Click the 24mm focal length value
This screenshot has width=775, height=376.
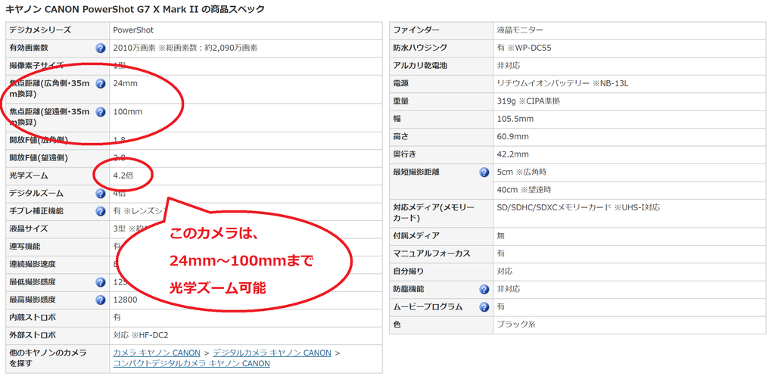point(126,83)
